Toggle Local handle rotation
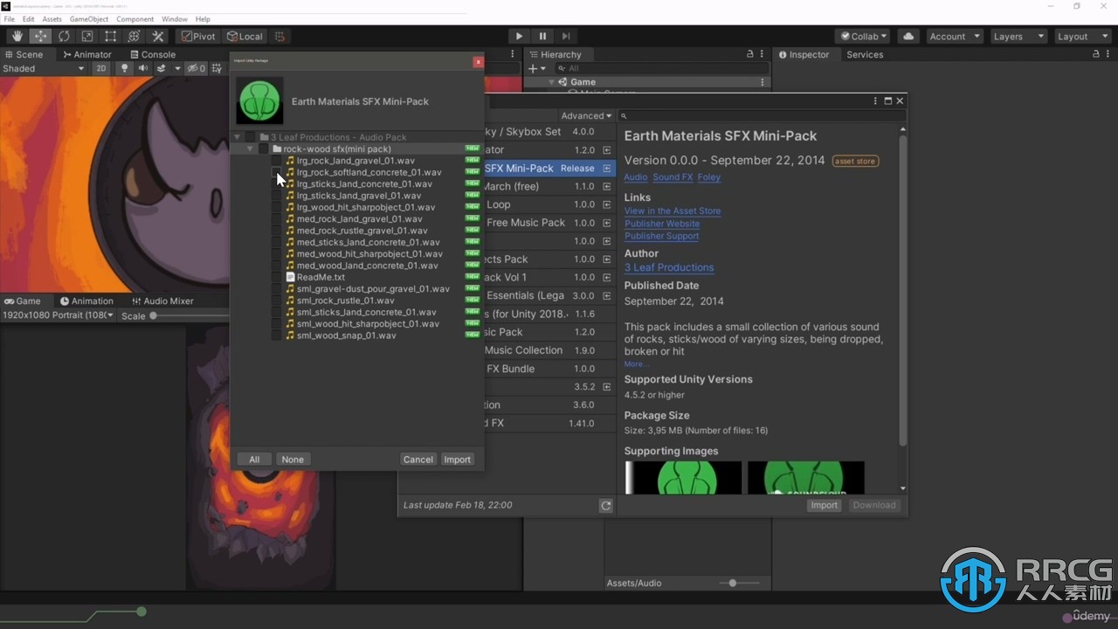 tap(245, 36)
